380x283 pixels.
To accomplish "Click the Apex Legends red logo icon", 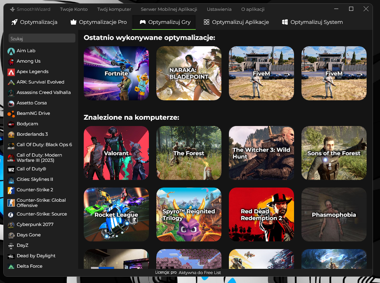I will coord(11,72).
